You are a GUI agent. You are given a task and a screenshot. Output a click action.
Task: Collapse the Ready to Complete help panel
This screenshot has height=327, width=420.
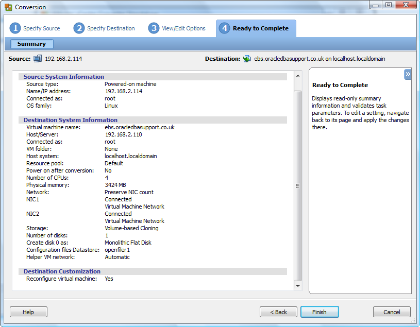(x=408, y=75)
